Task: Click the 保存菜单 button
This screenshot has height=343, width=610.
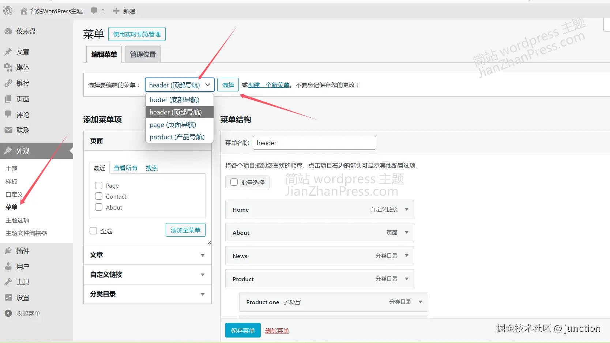Action: pos(243,331)
